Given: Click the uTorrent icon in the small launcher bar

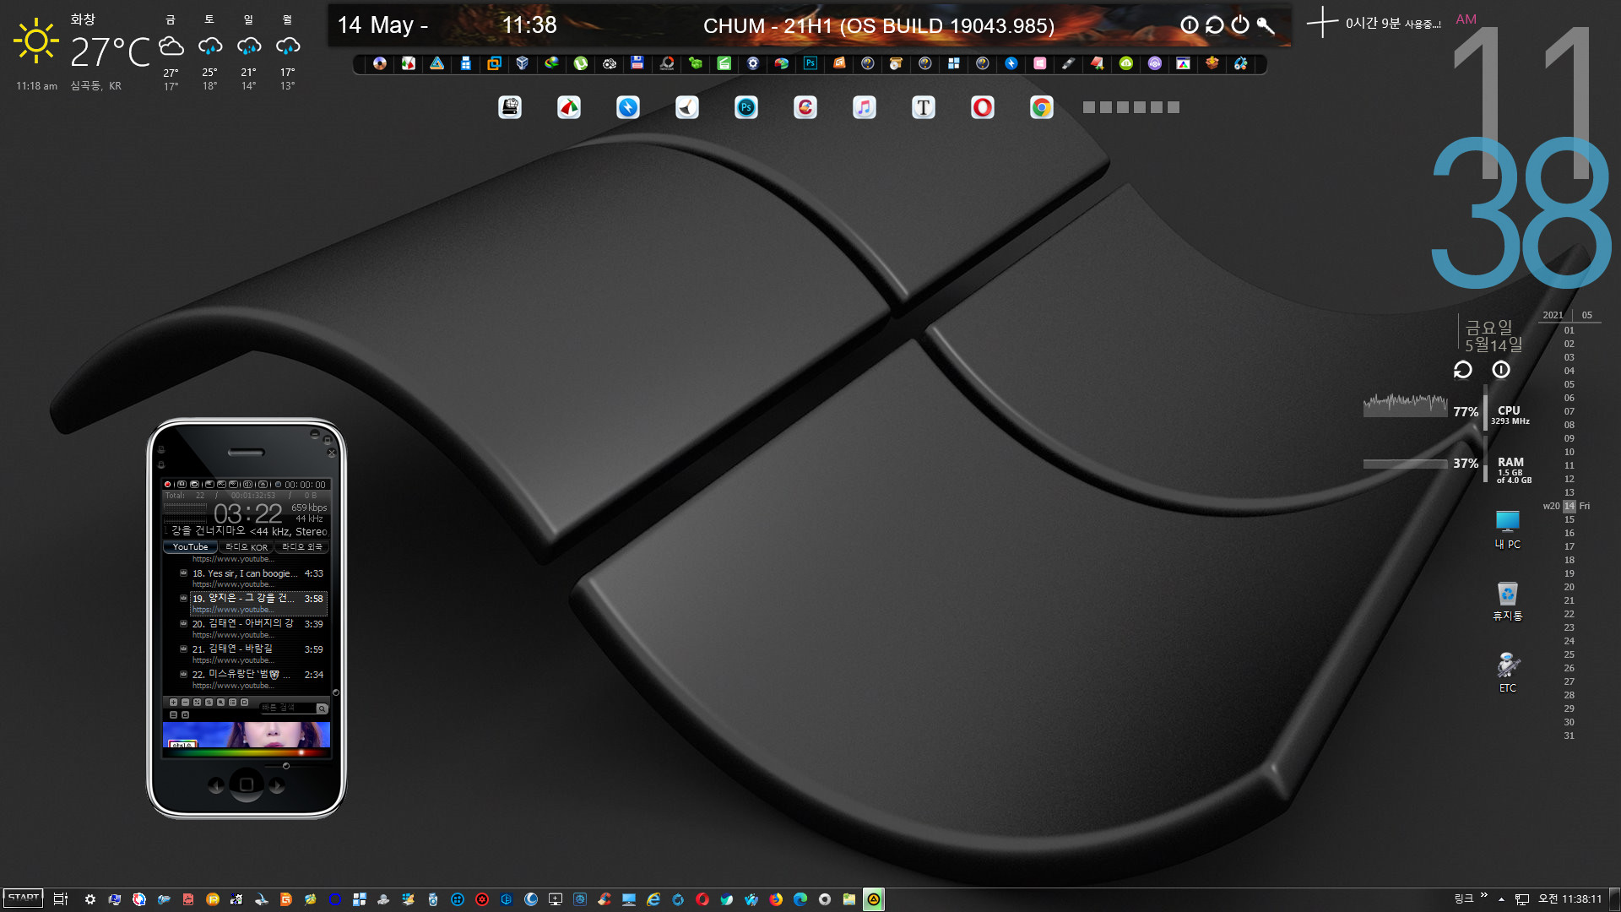Looking at the screenshot, I should (x=581, y=63).
